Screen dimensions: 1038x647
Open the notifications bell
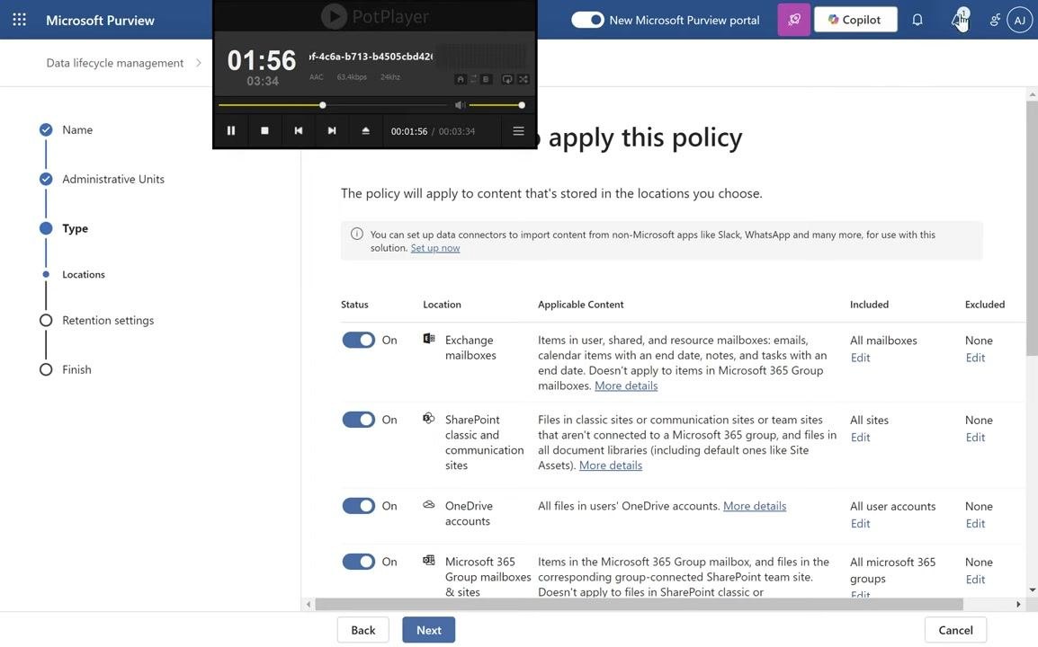tap(917, 20)
